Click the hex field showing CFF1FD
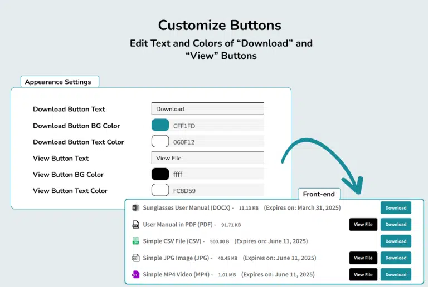Viewport: 428px width, 287px height. (216, 126)
